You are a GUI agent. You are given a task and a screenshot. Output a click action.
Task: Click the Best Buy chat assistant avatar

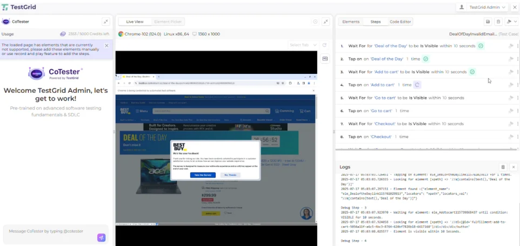pos(306,214)
